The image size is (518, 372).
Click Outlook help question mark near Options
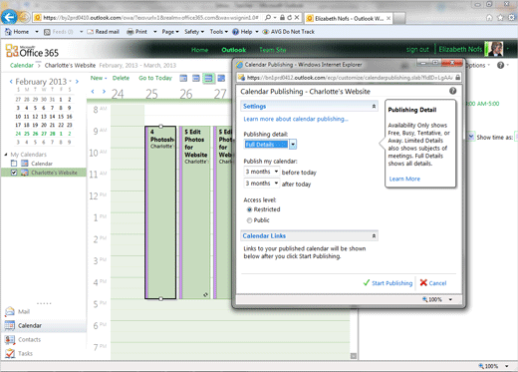point(501,65)
